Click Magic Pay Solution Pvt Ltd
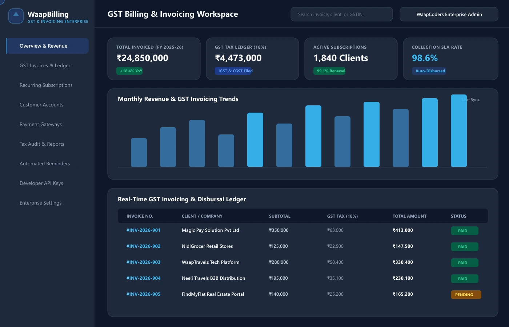Screen dimensions: 509x327 (211, 230)
